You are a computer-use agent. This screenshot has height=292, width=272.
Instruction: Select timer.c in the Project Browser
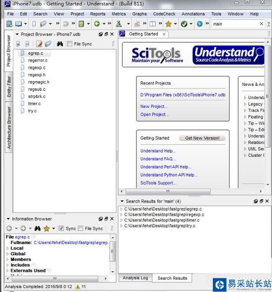click(34, 103)
